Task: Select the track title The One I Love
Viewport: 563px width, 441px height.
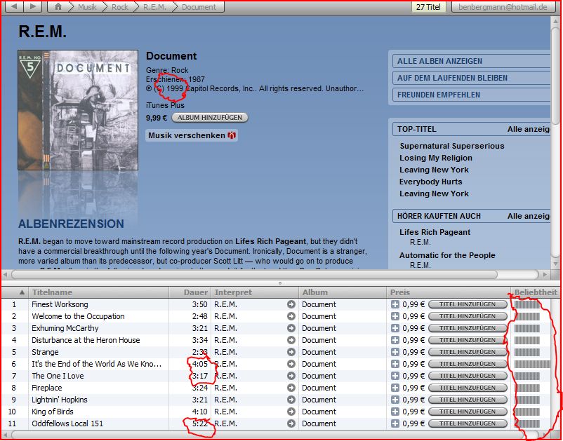Action: click(x=58, y=376)
